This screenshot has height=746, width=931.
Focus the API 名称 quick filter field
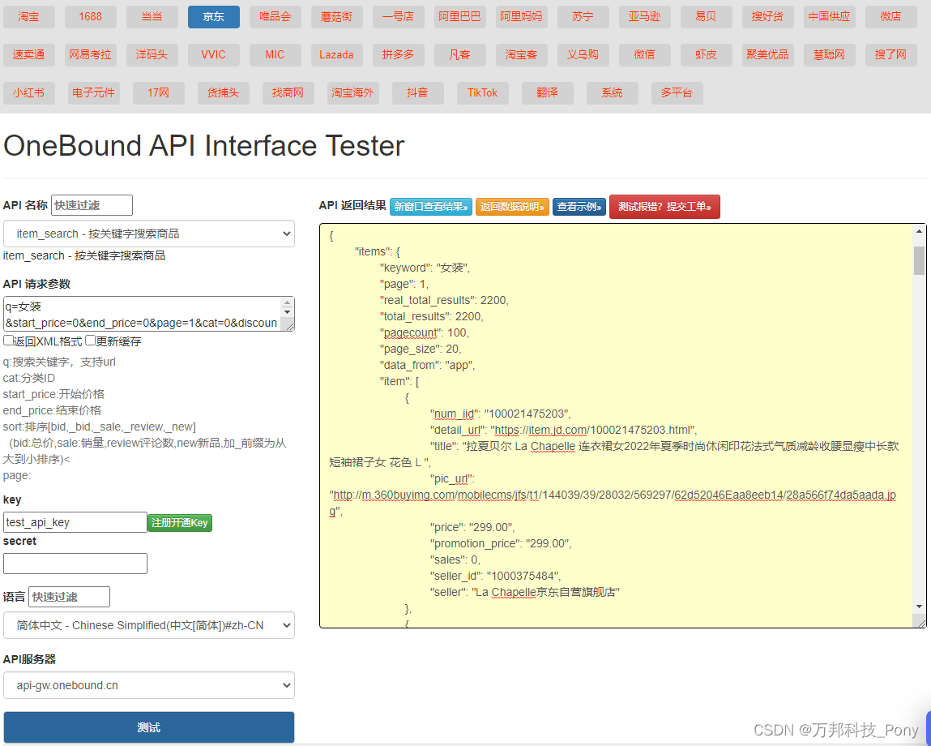pyautogui.click(x=92, y=205)
